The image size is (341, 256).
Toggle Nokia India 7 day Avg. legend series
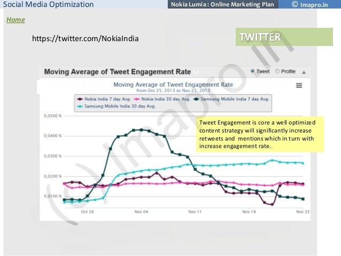(104, 99)
